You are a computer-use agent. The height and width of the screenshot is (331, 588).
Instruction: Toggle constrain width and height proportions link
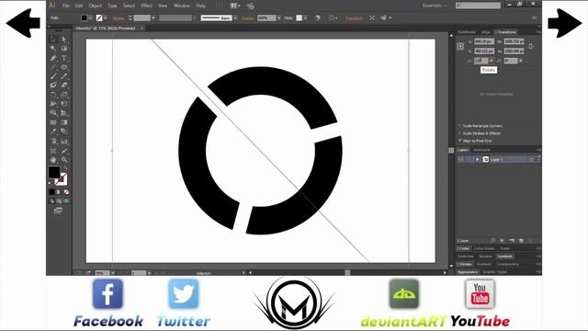[531, 46]
